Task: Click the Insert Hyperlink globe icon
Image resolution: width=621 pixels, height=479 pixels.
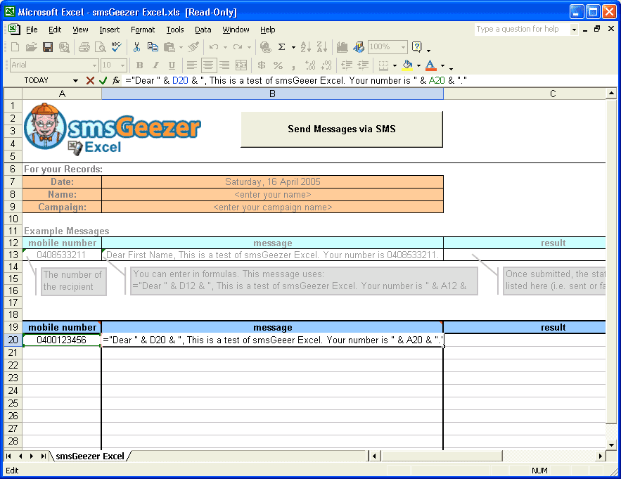Action: 265,47
